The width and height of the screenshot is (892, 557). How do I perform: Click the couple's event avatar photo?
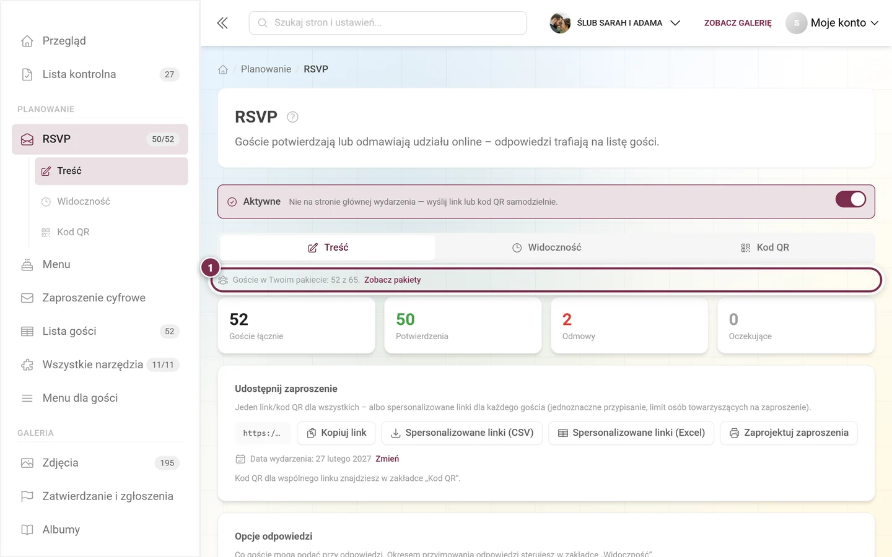[x=560, y=23]
